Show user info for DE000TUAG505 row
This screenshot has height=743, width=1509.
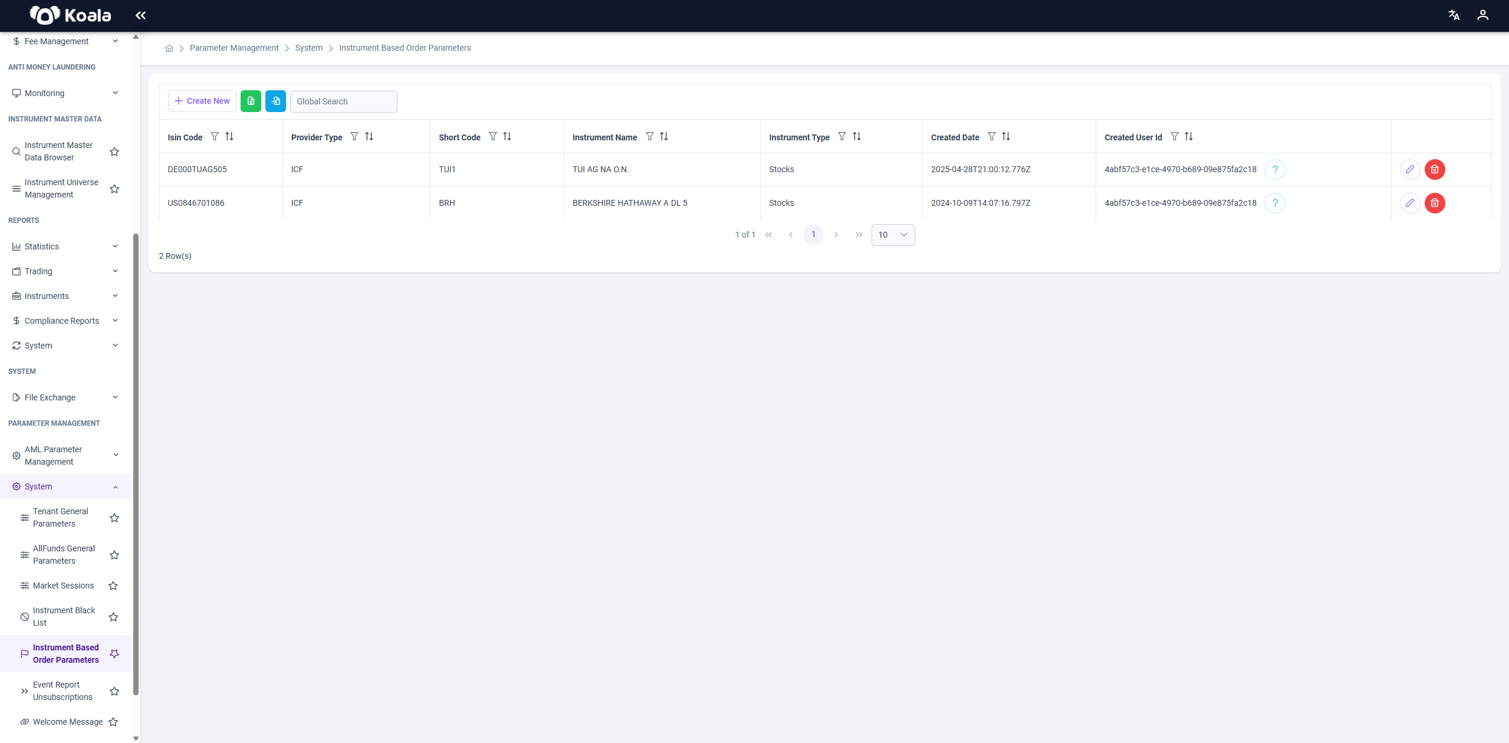1275,170
